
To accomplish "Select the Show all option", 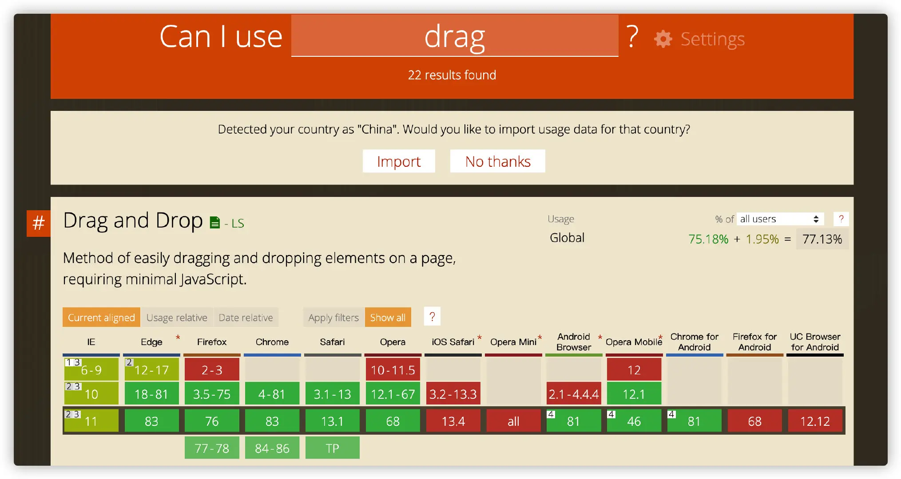I will click(388, 318).
